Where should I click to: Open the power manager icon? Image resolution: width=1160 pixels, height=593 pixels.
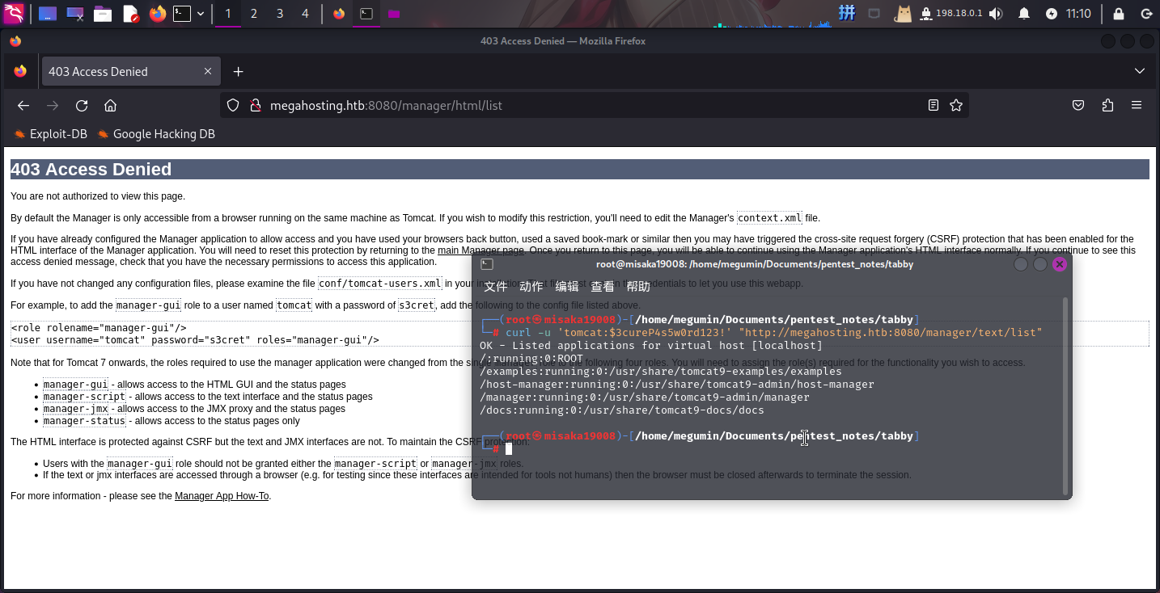(1052, 14)
